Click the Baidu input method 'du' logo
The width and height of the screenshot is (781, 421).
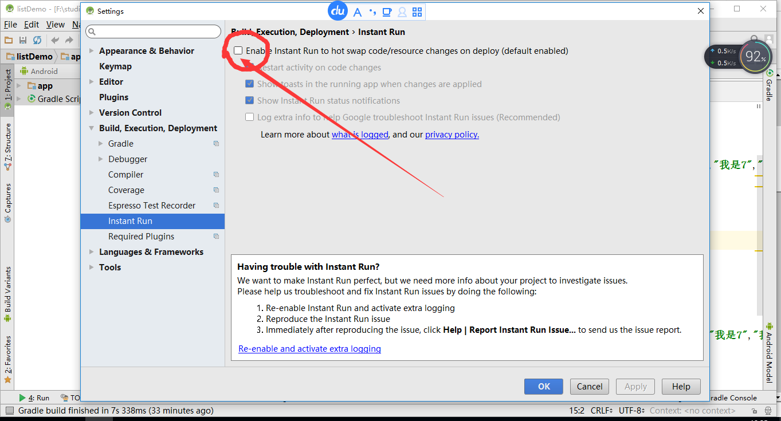[x=338, y=11]
